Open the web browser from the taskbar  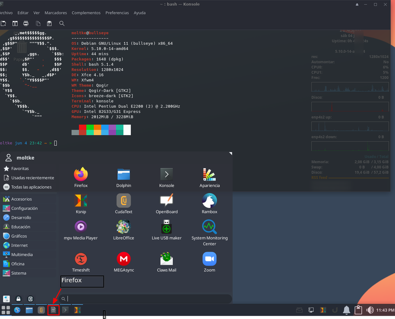(17, 310)
